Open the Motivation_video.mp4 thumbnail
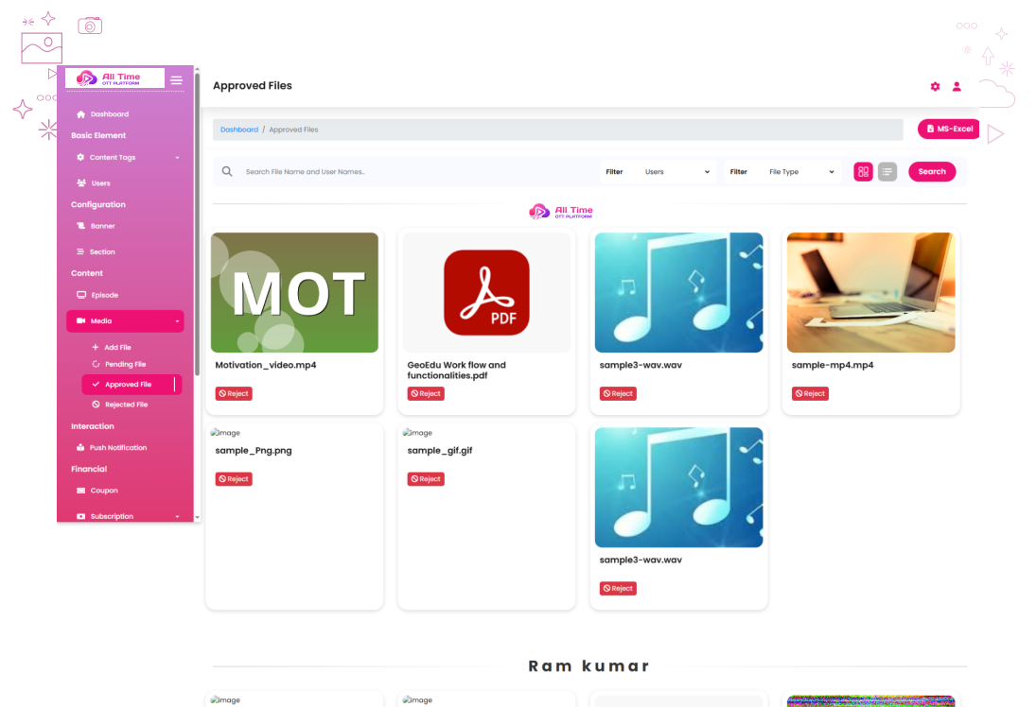Viewport: 1036px width, 707px height. point(294,292)
